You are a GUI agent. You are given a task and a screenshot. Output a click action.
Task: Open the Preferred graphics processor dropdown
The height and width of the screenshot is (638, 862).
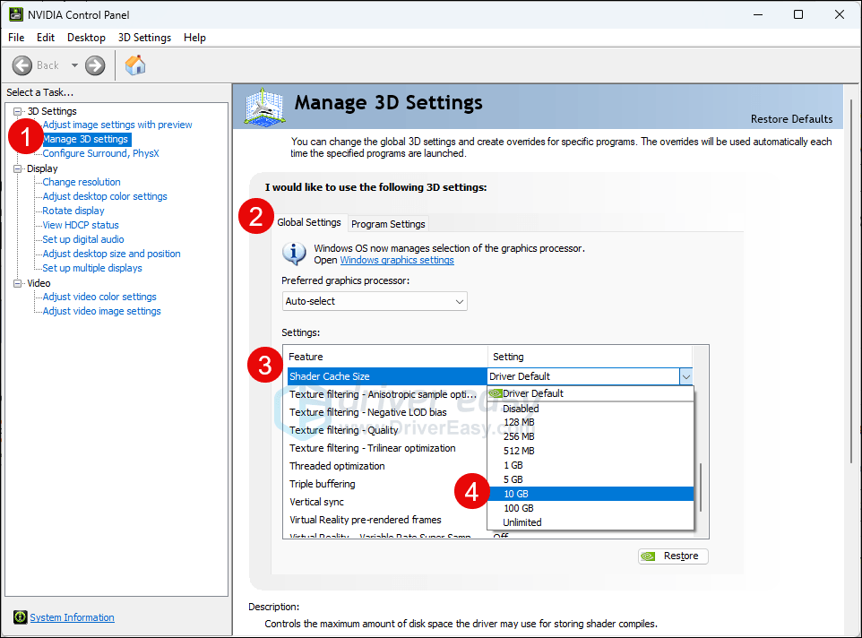click(375, 301)
